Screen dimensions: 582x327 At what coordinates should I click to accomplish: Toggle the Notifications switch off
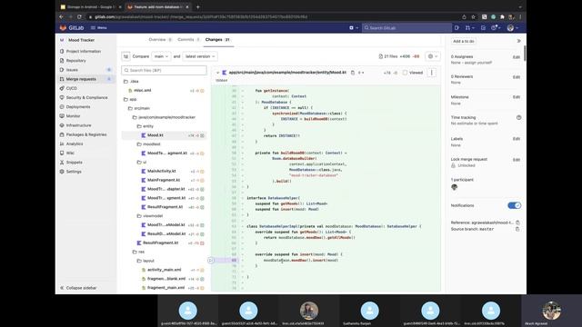(x=514, y=205)
